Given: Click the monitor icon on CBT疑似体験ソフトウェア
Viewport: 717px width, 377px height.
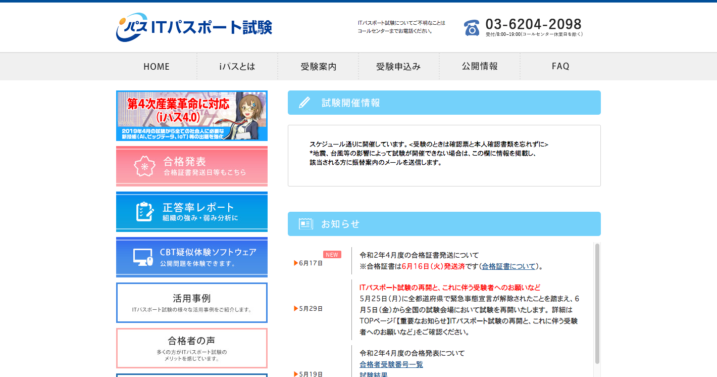Looking at the screenshot, I should click(143, 257).
